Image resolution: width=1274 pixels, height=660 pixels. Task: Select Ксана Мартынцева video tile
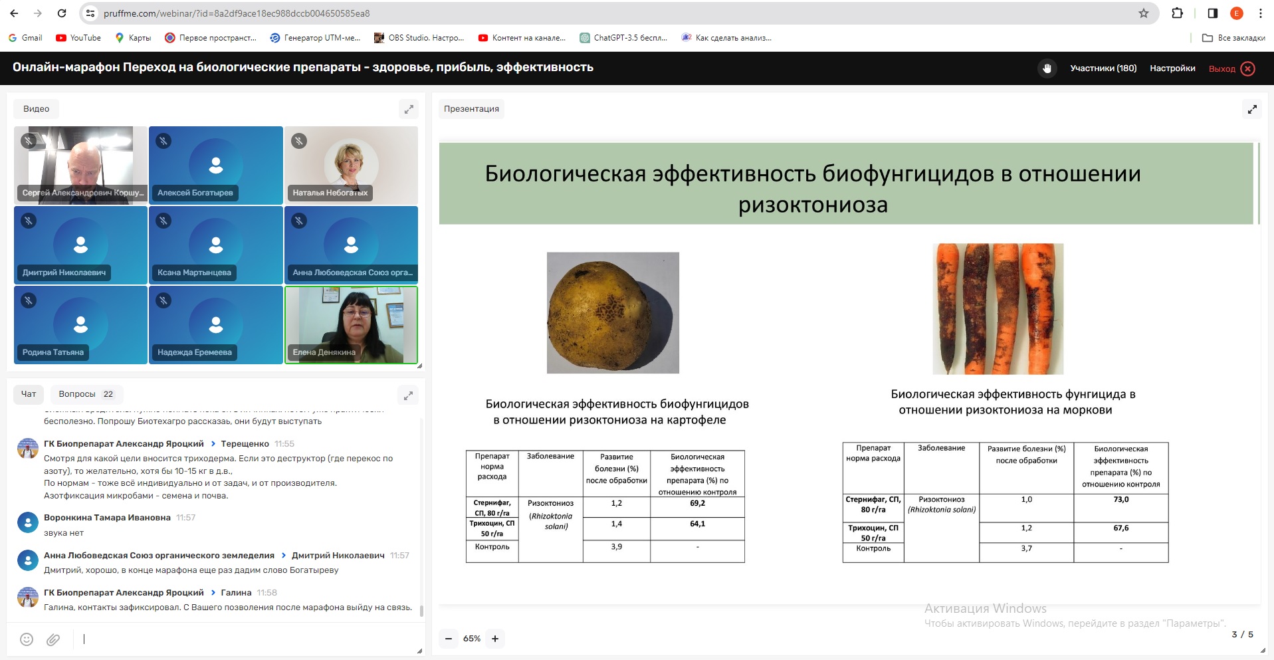[x=216, y=245]
